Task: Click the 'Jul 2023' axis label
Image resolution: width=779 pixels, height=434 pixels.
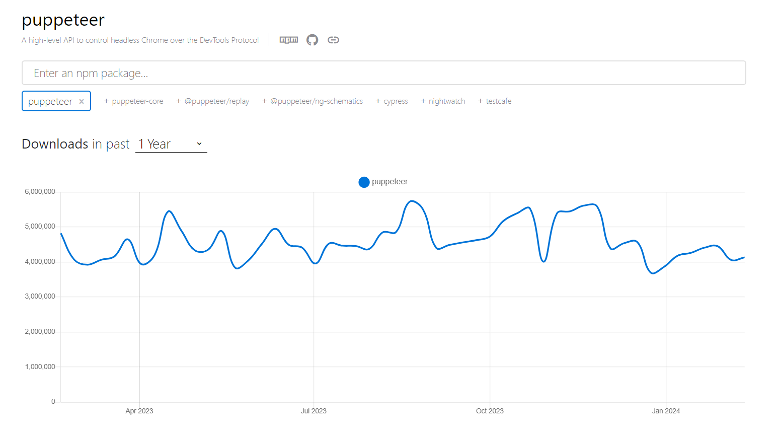Action: click(314, 411)
